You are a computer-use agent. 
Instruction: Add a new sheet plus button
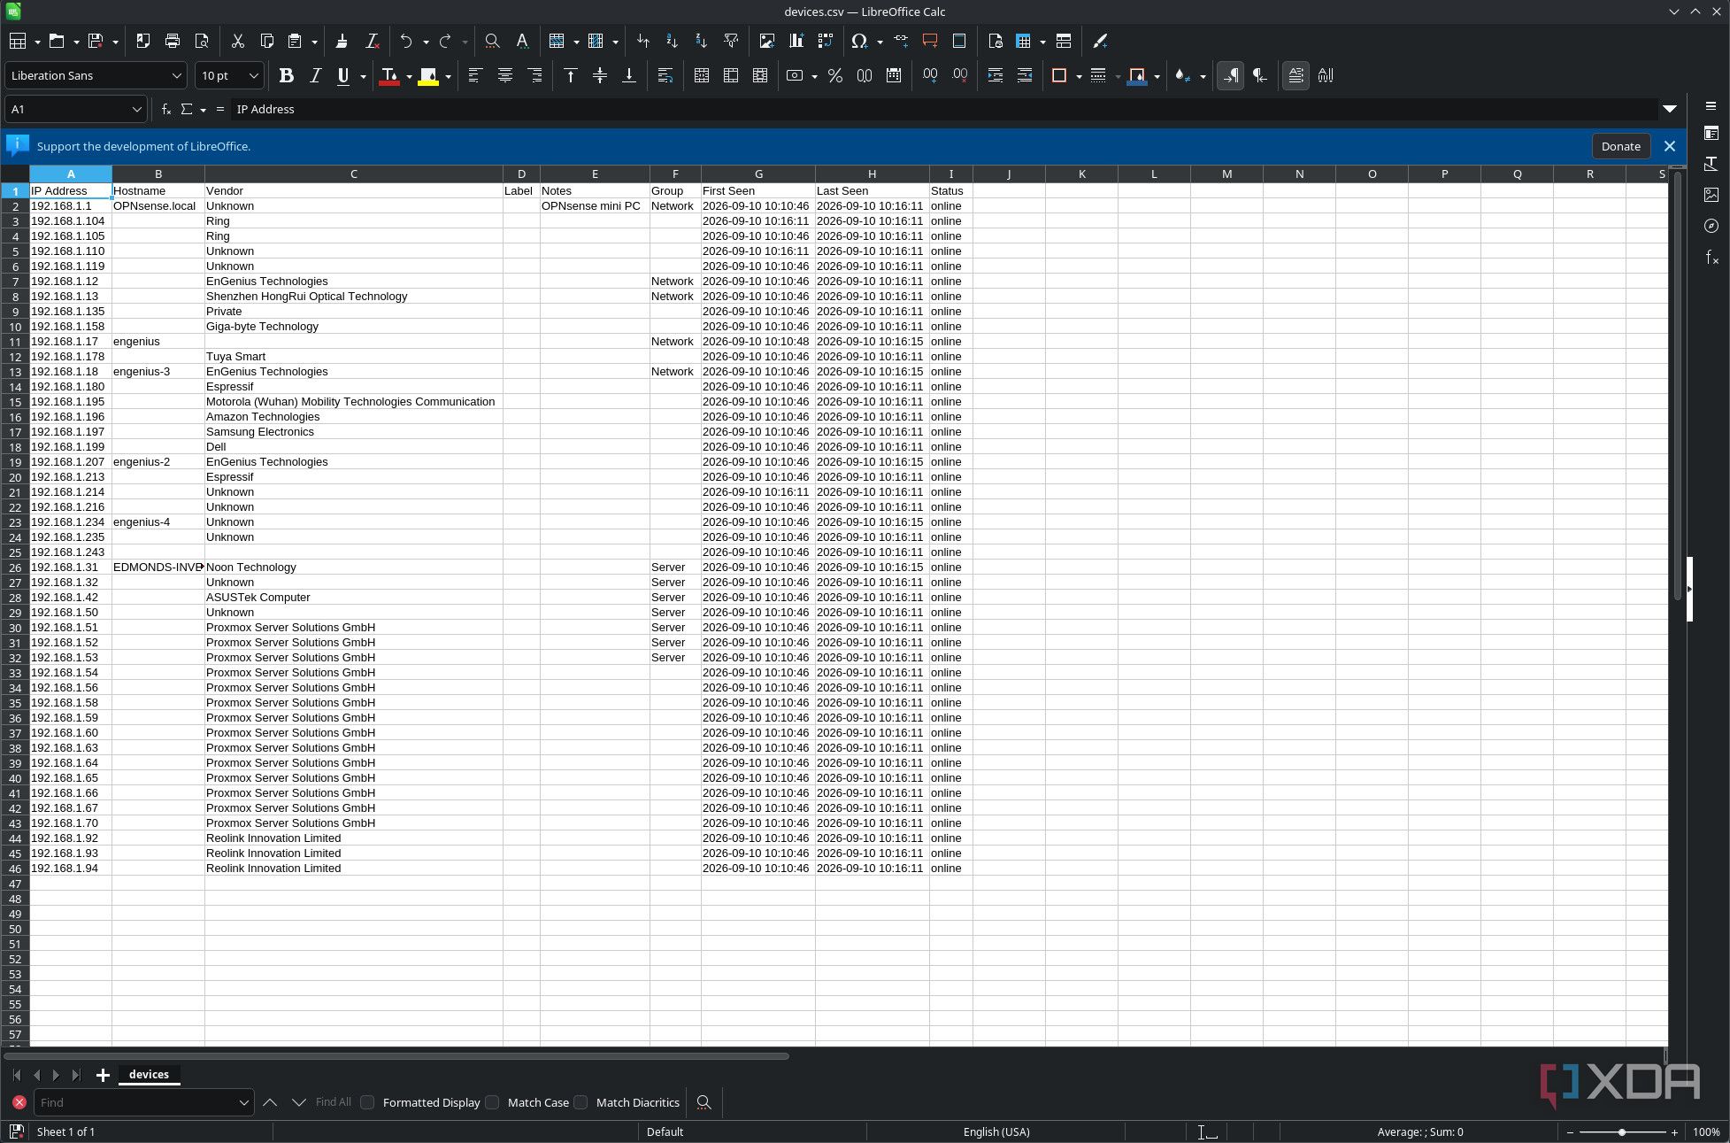103,1075
